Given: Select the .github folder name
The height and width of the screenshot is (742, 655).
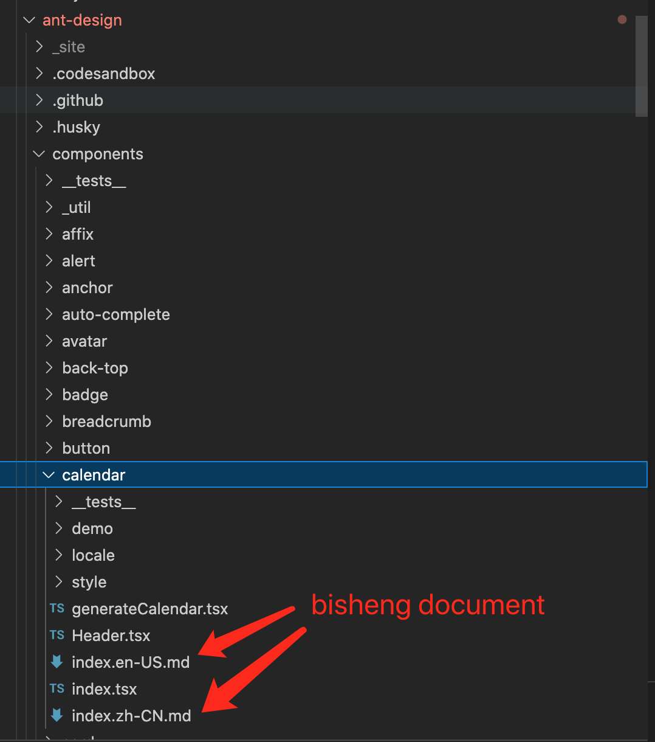Looking at the screenshot, I should click(x=78, y=100).
